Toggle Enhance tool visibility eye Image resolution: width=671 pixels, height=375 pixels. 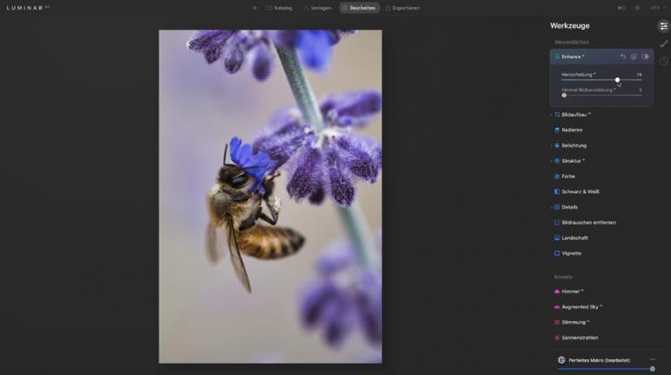coord(646,57)
